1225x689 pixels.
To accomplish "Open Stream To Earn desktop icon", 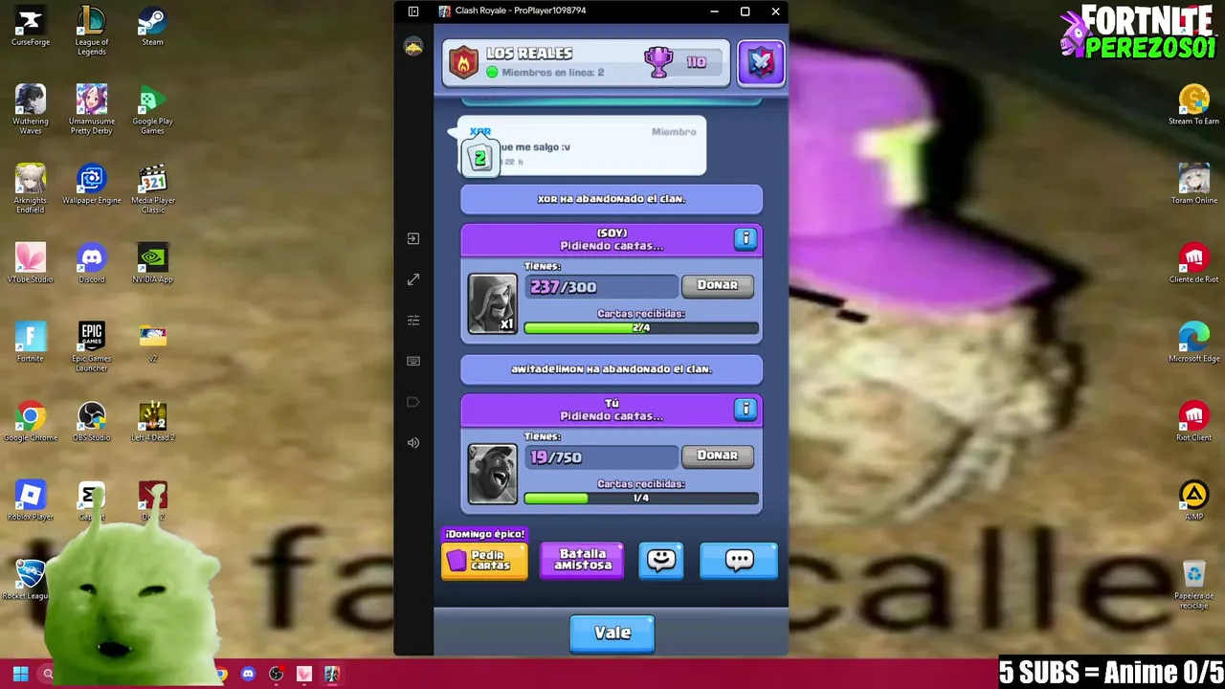I will coord(1193,106).
